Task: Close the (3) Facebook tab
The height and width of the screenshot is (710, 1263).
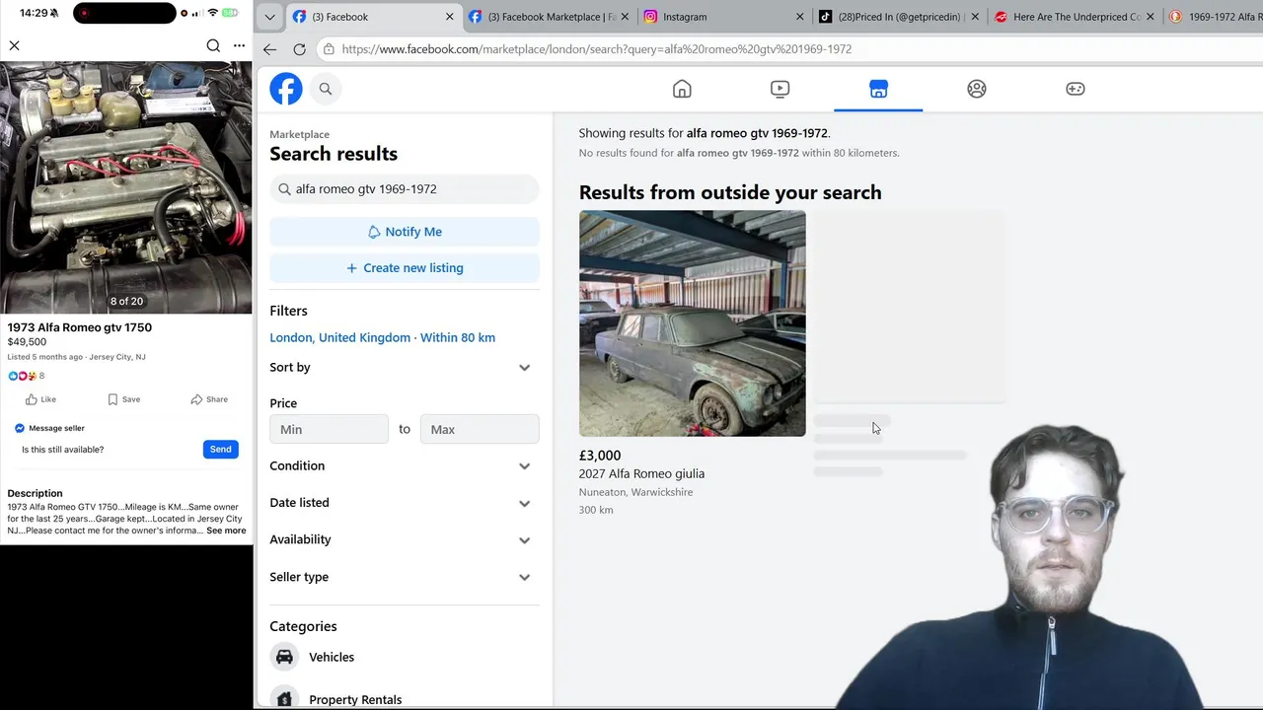Action: pos(450,17)
